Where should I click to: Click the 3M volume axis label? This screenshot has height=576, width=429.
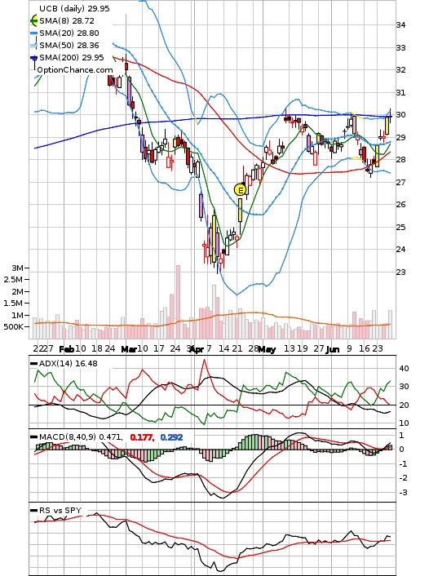coord(17,268)
